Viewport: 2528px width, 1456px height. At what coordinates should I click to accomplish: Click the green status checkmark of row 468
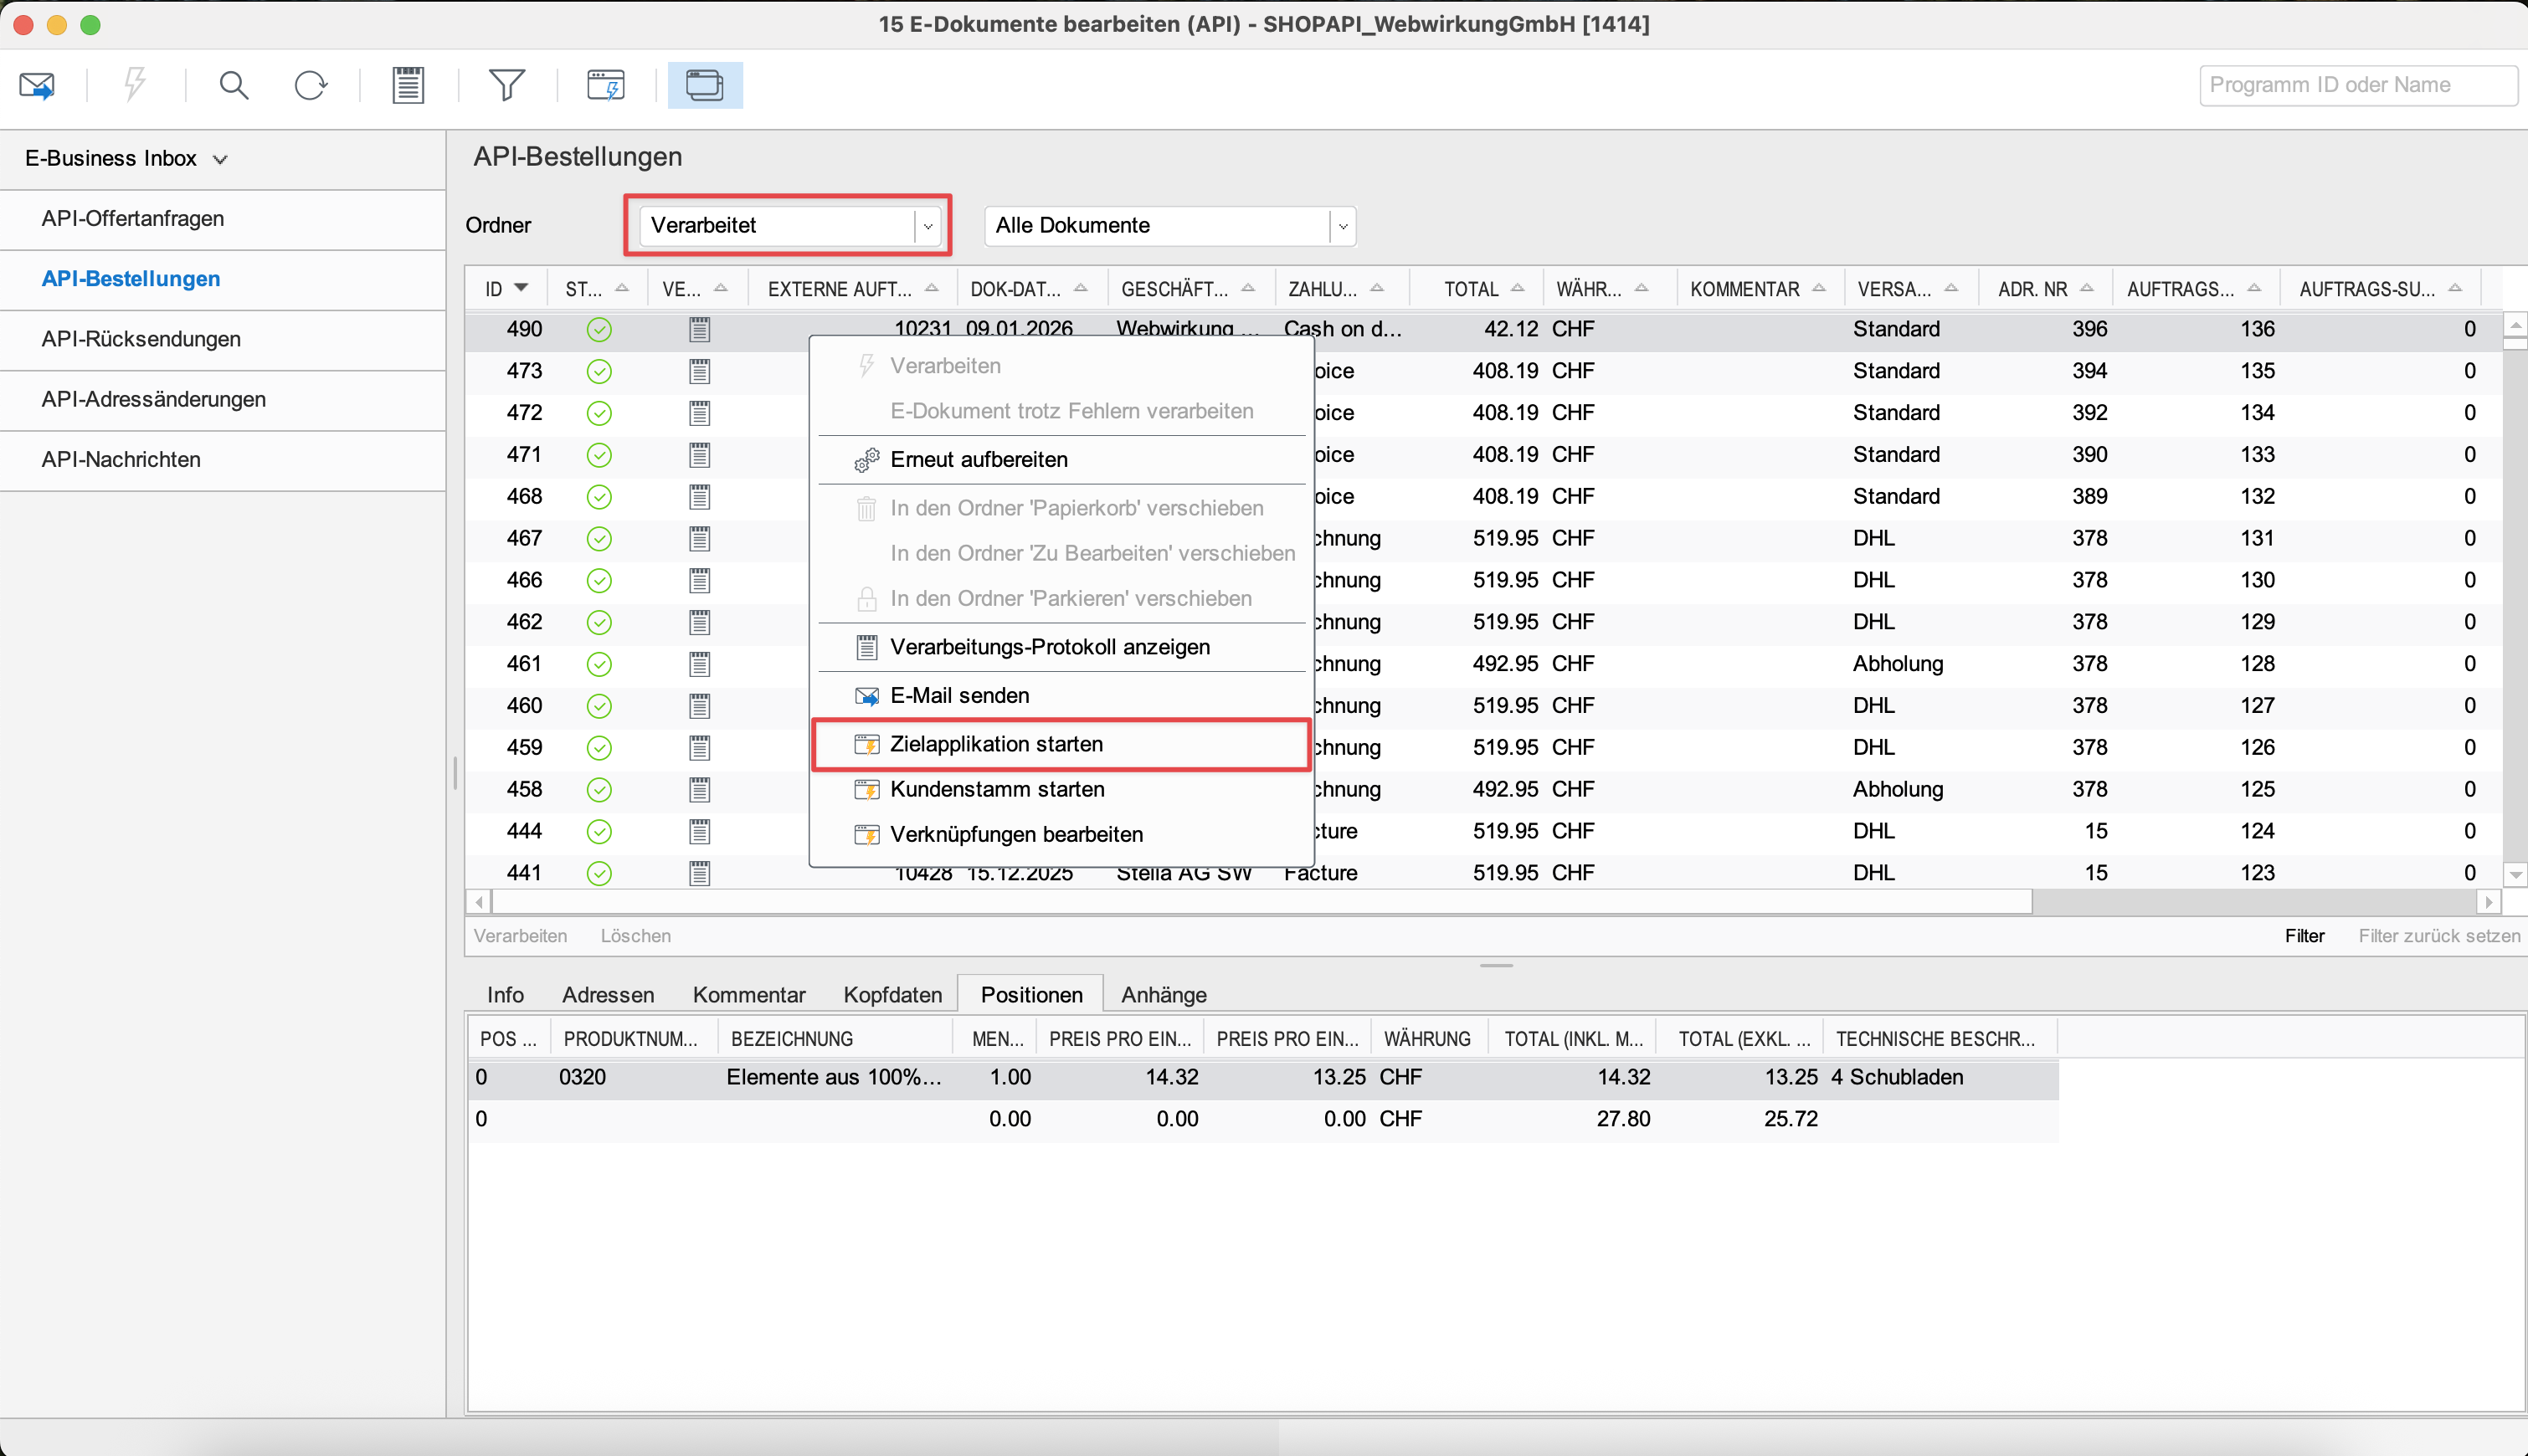click(x=599, y=497)
